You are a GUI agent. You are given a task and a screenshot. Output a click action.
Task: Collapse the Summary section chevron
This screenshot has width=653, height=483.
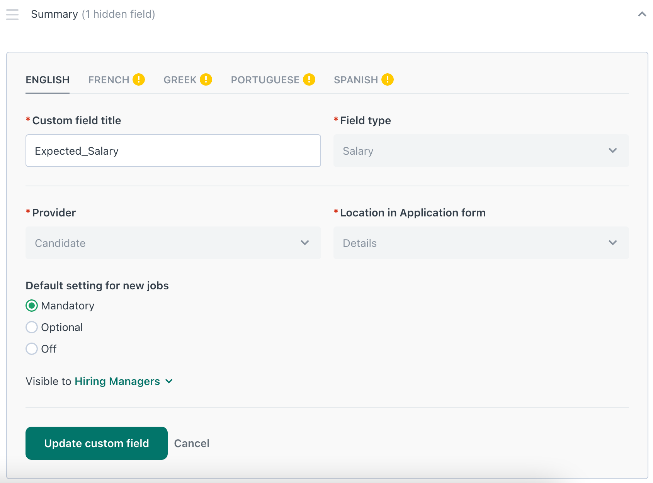(x=642, y=14)
